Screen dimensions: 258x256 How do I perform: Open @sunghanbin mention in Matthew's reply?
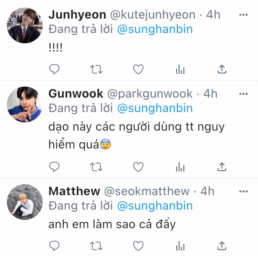coord(155,206)
